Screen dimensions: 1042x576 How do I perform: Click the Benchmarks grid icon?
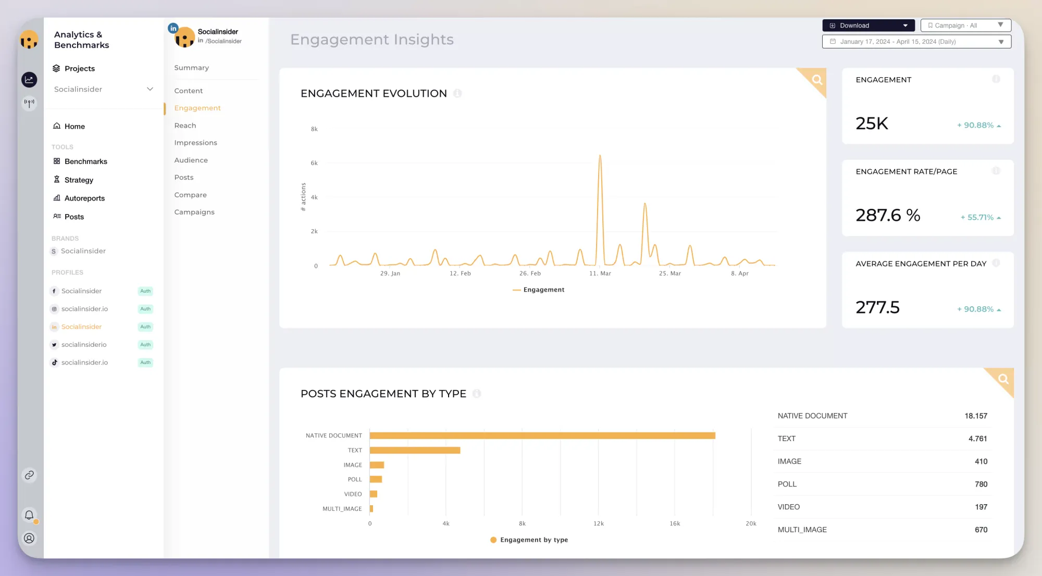57,161
